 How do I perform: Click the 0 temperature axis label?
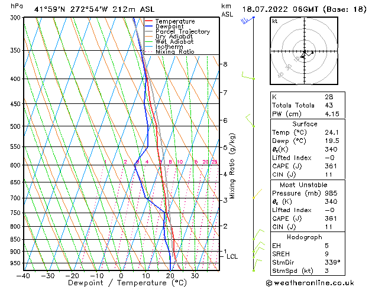(x=121, y=276)
